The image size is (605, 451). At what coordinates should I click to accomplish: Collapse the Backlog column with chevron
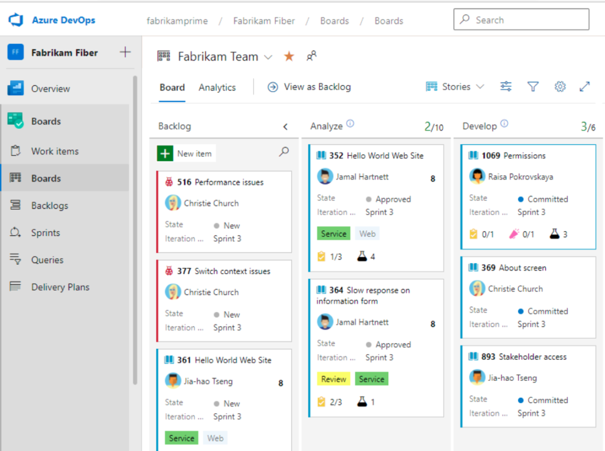point(285,126)
